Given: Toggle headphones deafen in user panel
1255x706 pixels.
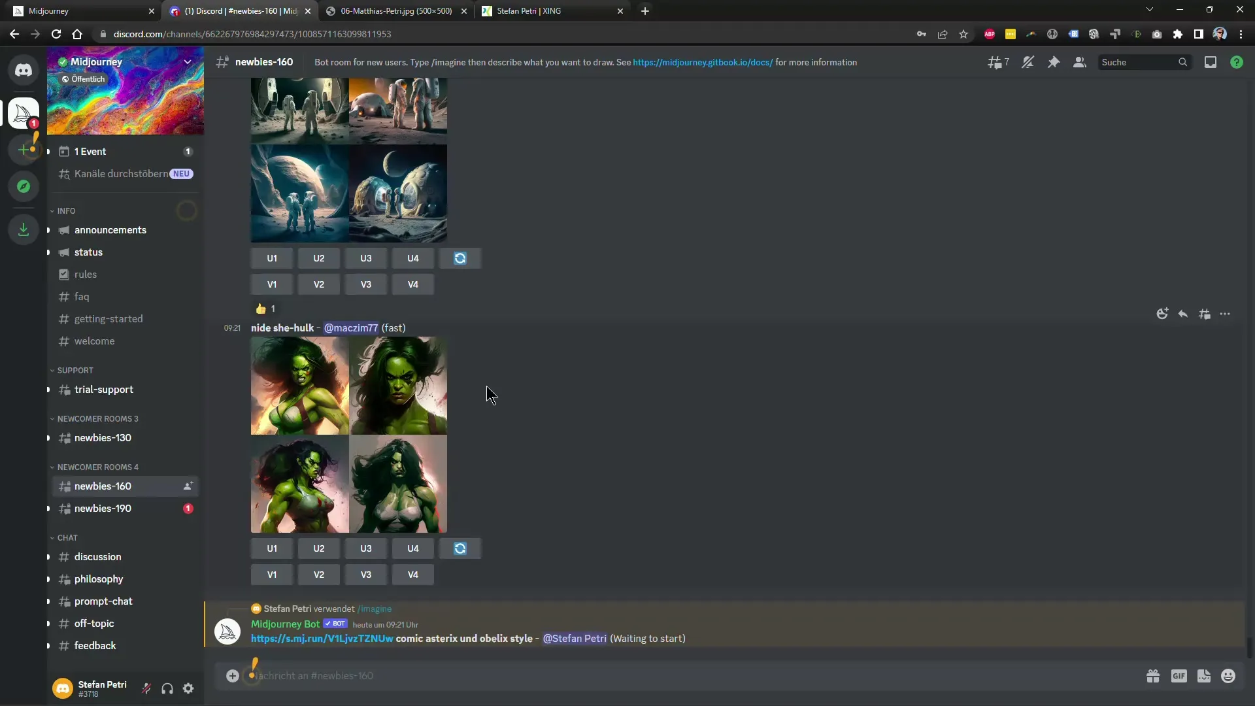Looking at the screenshot, I should (167, 688).
